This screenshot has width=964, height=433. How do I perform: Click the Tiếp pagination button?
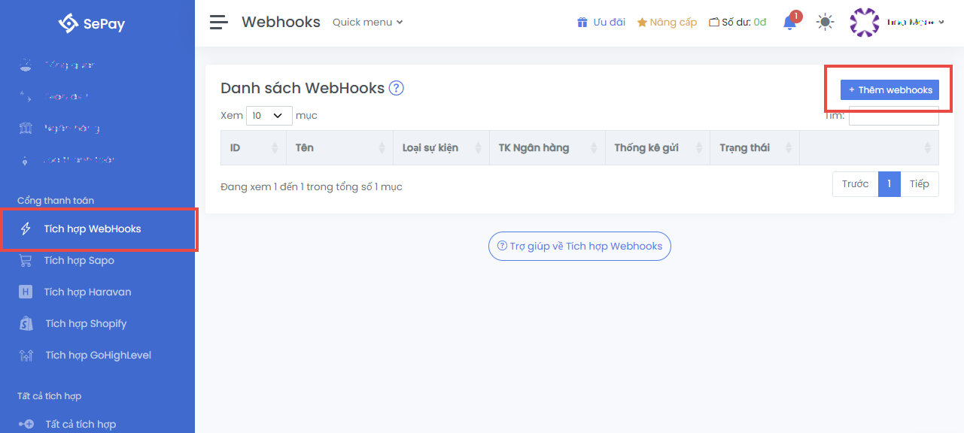(x=919, y=184)
